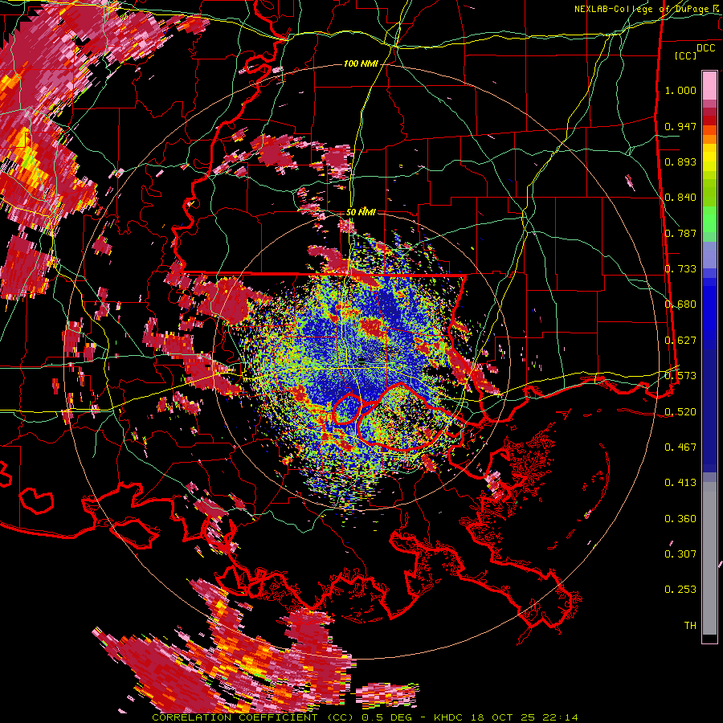Click the 0.413 scale value

pyautogui.click(x=680, y=483)
